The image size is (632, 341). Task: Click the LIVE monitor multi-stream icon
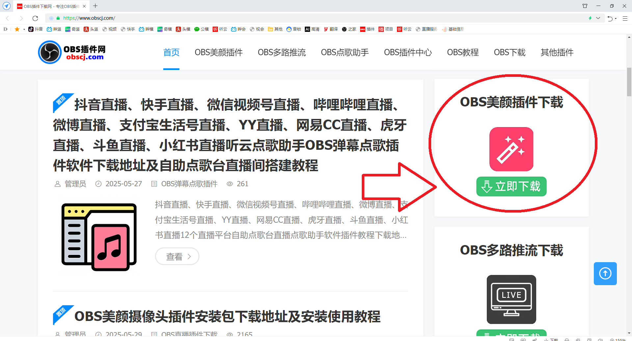coord(511,299)
